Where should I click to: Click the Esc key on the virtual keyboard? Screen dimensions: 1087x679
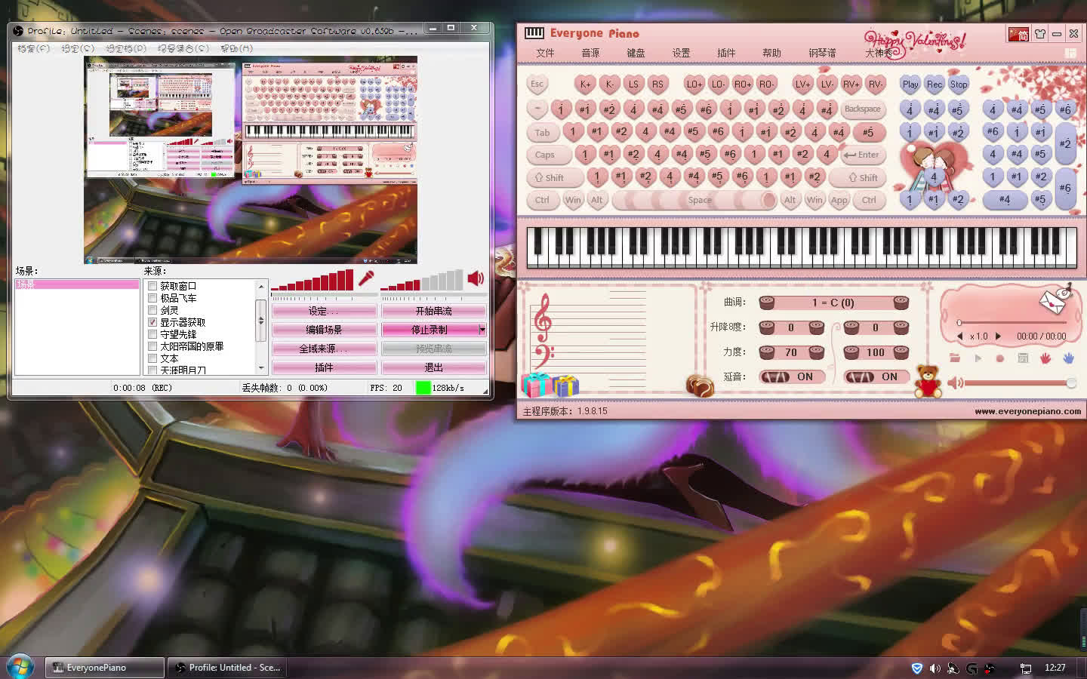(537, 84)
